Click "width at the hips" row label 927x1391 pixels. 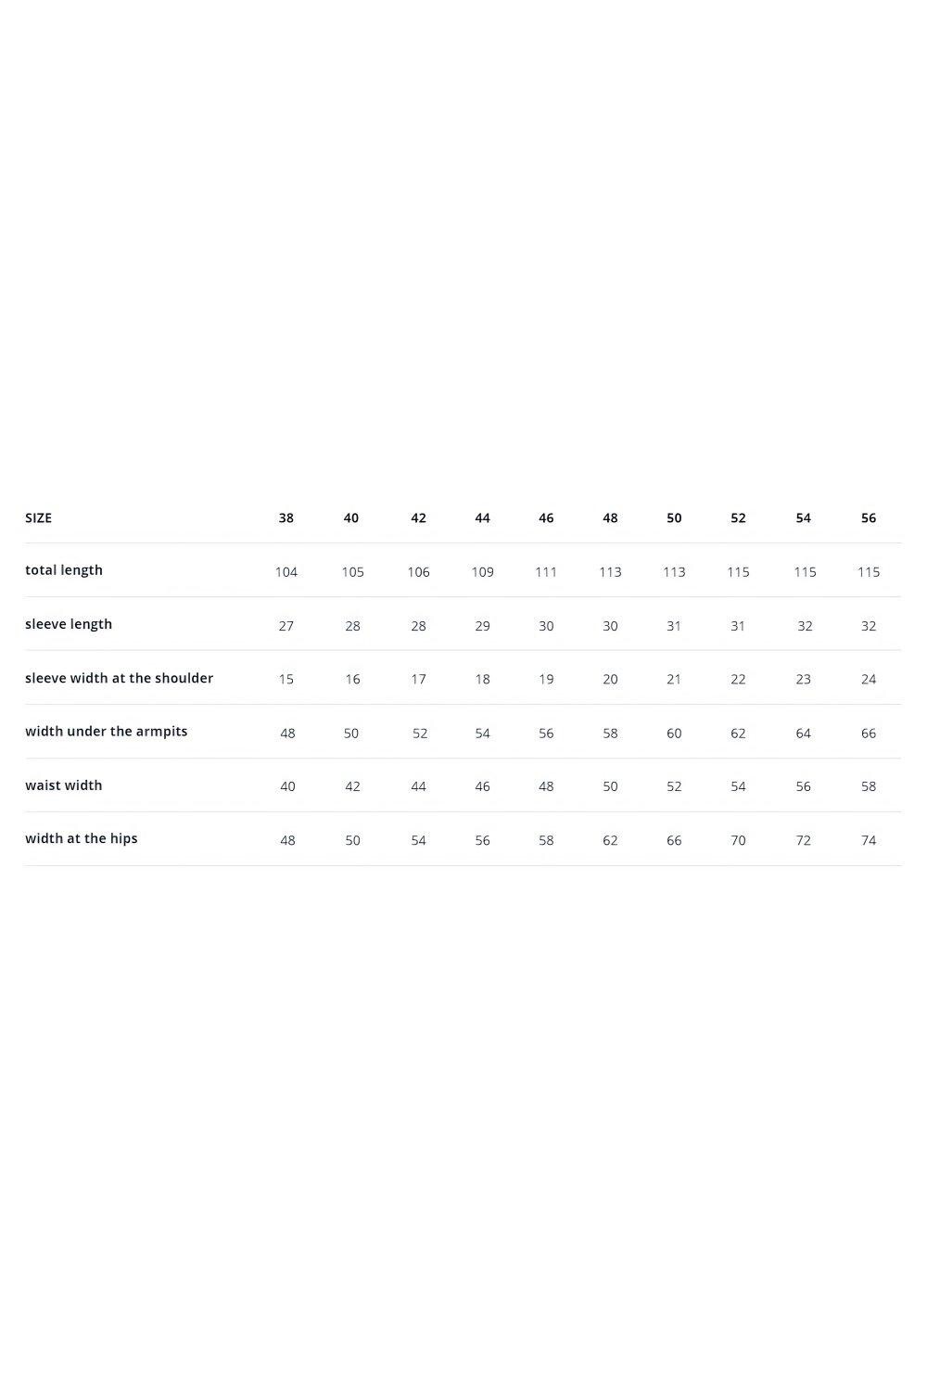pos(82,838)
